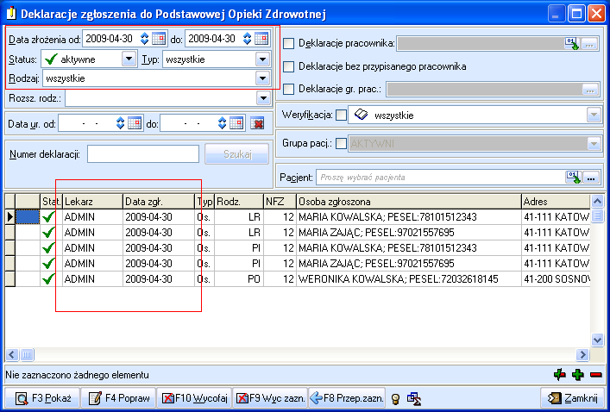Click the sum/summary icon next to lightbulb

pyautogui.click(x=413, y=398)
